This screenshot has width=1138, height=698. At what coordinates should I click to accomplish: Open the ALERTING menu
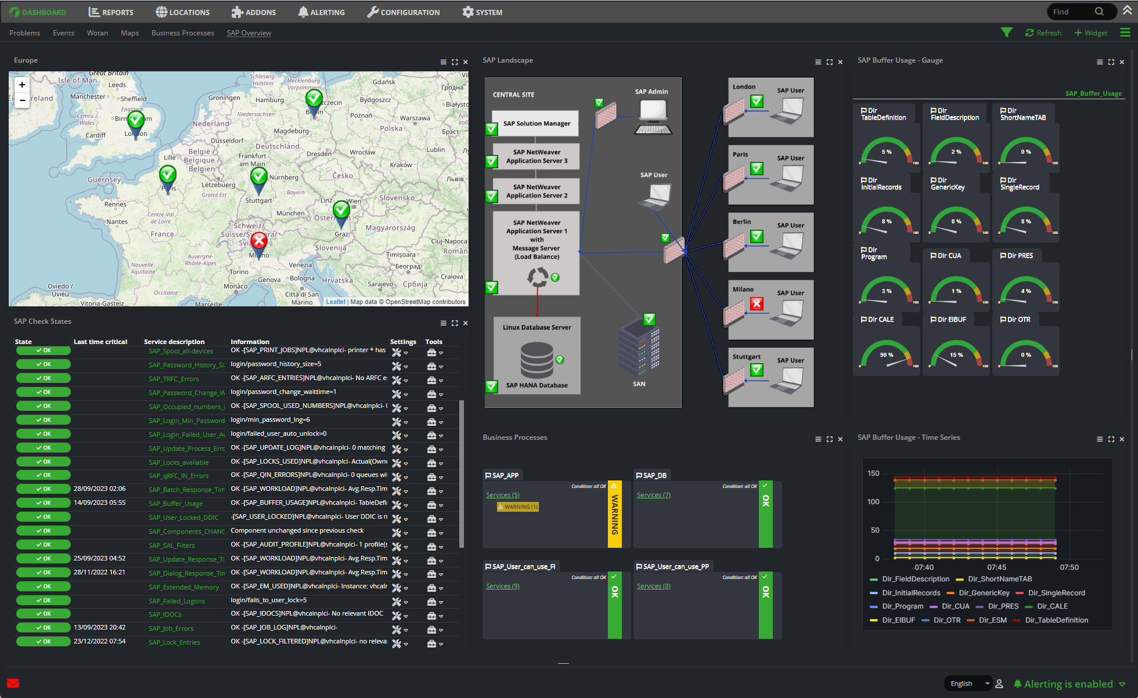321,12
